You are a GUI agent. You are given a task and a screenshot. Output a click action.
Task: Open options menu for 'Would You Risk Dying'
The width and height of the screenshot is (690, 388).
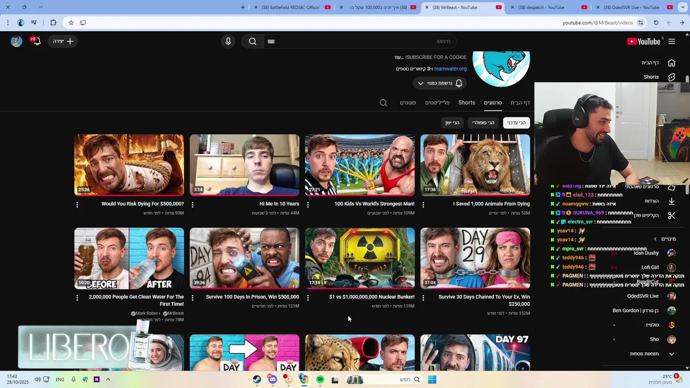coord(77,205)
